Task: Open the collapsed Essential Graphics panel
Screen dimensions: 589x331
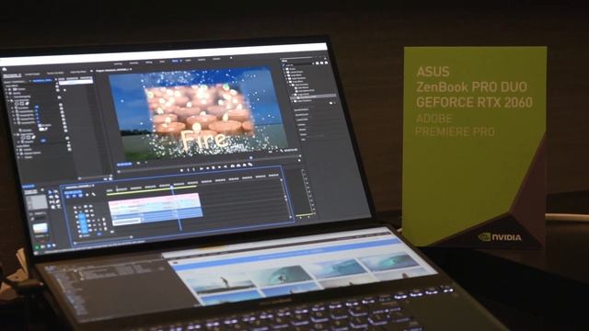Action: pyautogui.click(x=302, y=109)
